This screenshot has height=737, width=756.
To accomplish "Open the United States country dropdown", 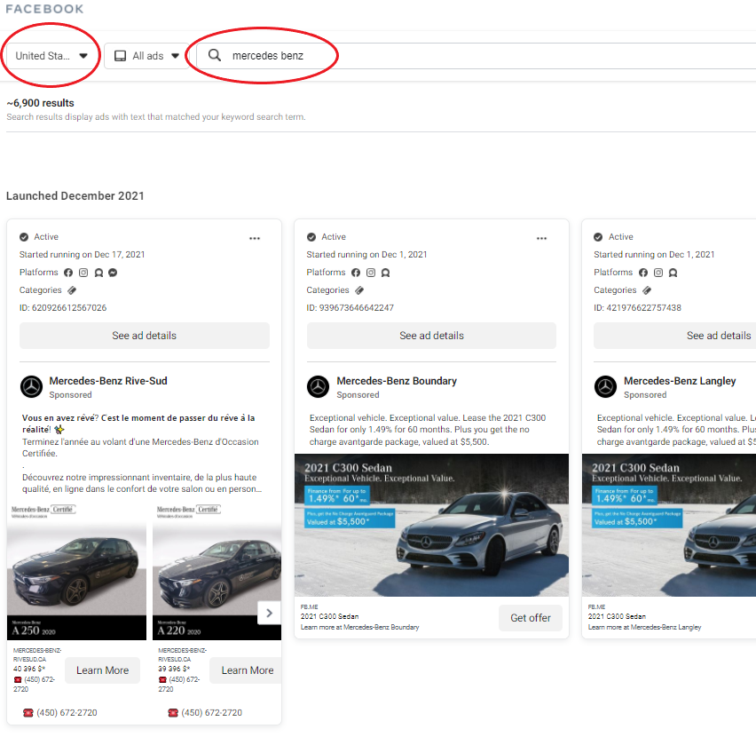I will coord(51,56).
